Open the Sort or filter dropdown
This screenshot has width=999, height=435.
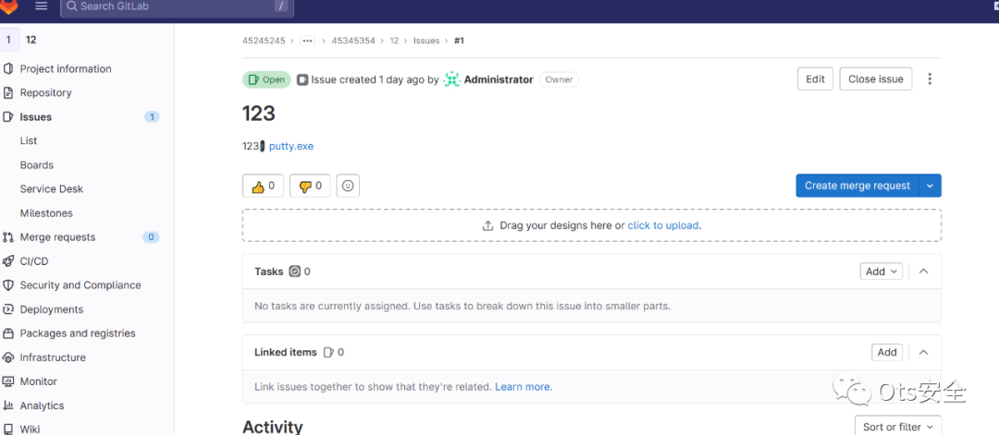[x=897, y=427]
